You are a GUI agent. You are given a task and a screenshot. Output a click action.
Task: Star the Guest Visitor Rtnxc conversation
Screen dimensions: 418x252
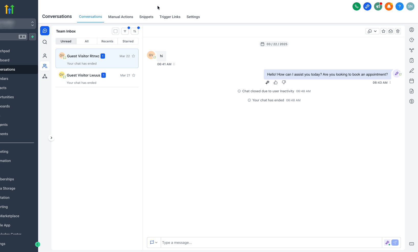pos(133,56)
